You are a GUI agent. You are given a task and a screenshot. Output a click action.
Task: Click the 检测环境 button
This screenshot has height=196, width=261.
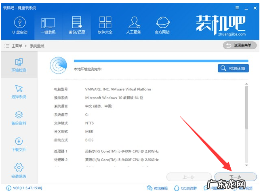[x=233, y=68]
